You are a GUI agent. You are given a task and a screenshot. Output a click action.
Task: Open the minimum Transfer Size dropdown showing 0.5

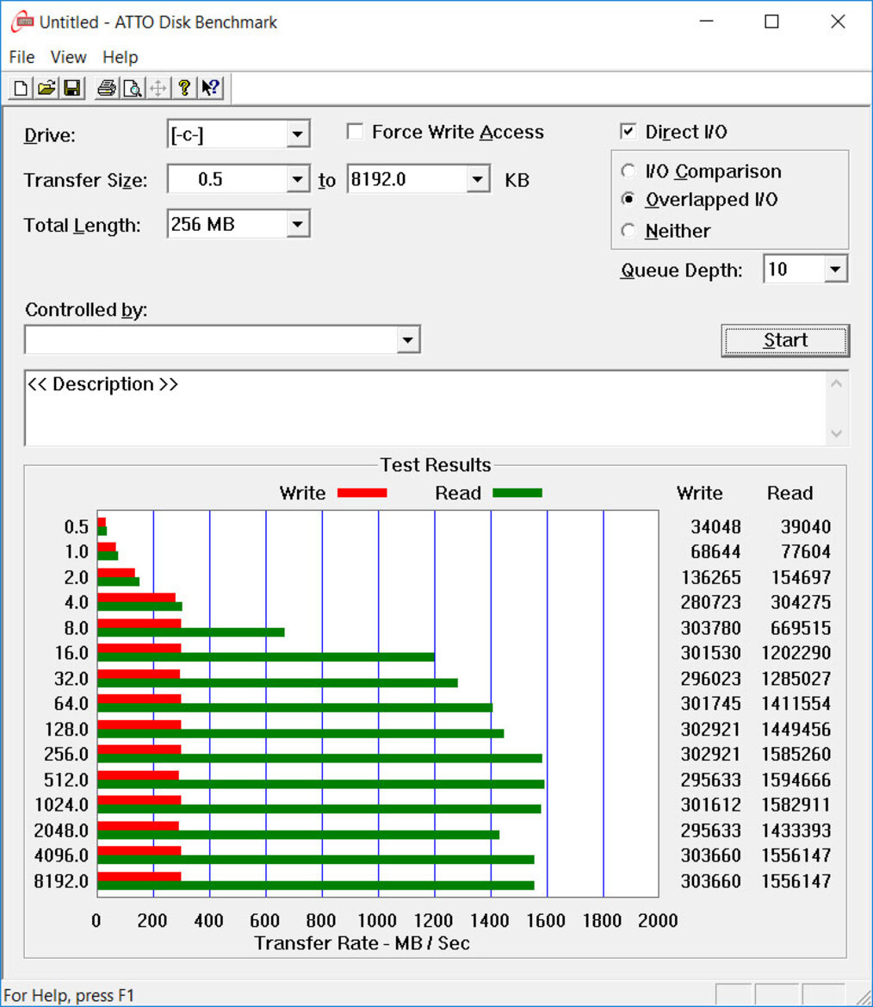[x=297, y=179]
